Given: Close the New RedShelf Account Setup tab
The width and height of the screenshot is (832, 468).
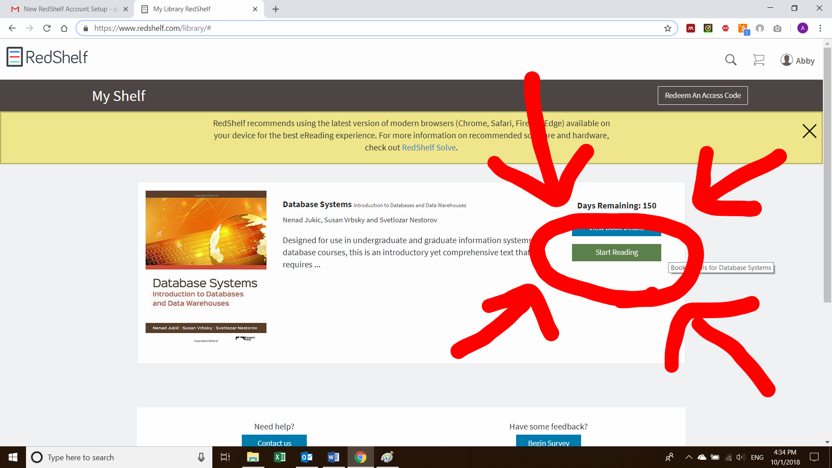Looking at the screenshot, I should (126, 9).
